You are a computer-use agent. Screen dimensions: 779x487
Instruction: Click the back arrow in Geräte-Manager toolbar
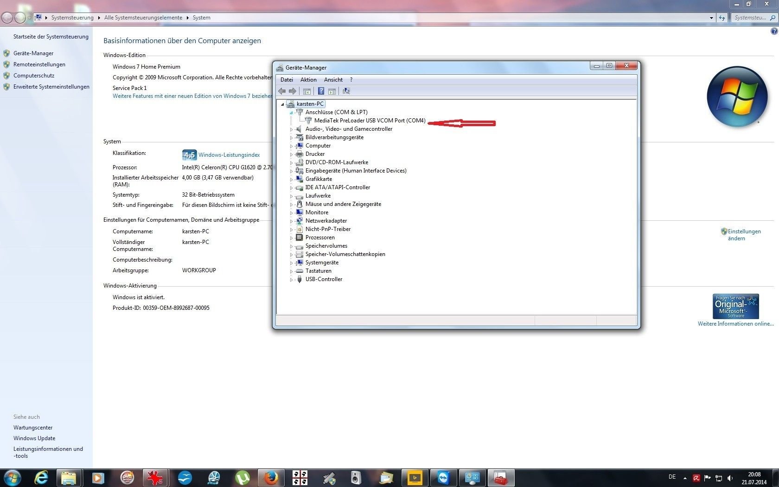pos(282,91)
